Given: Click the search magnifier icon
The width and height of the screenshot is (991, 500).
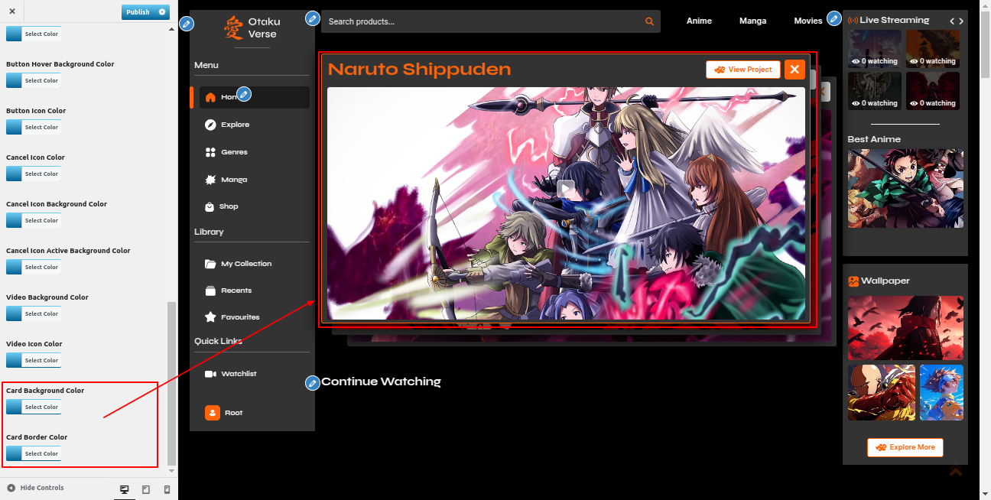Looking at the screenshot, I should click(649, 21).
